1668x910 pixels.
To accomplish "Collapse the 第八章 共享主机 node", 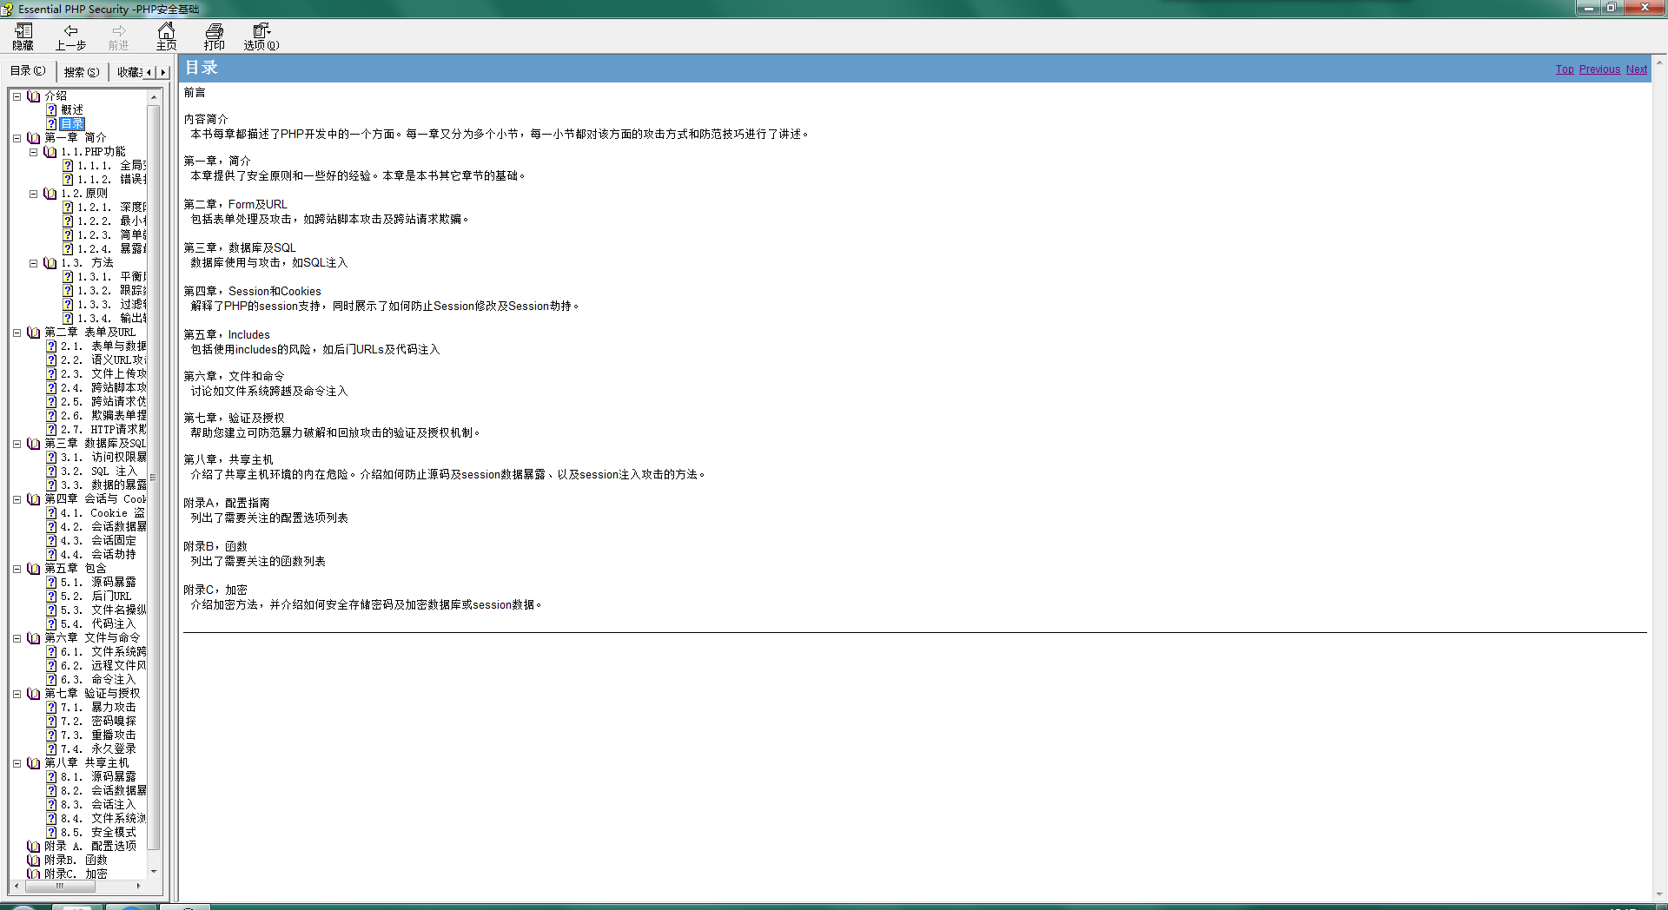I will 17,763.
